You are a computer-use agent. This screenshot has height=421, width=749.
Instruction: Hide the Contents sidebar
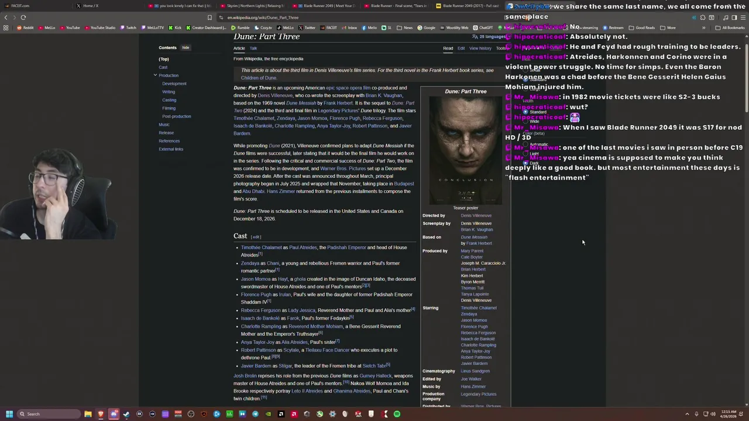coord(185,47)
